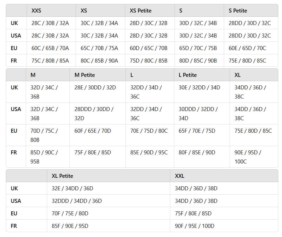Click UK L Petite cell 30E / 32DD / 34D

202,92
